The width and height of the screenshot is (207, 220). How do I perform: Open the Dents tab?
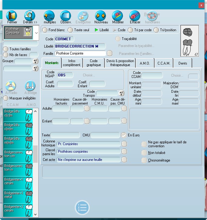click(183, 63)
